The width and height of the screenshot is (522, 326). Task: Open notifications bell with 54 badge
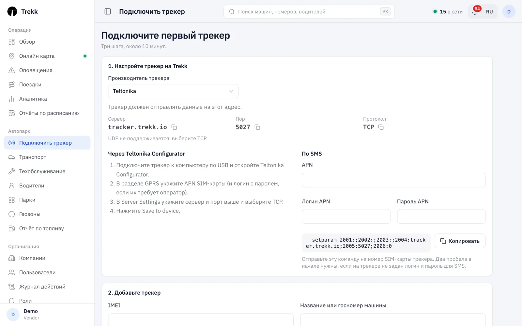pos(475,11)
